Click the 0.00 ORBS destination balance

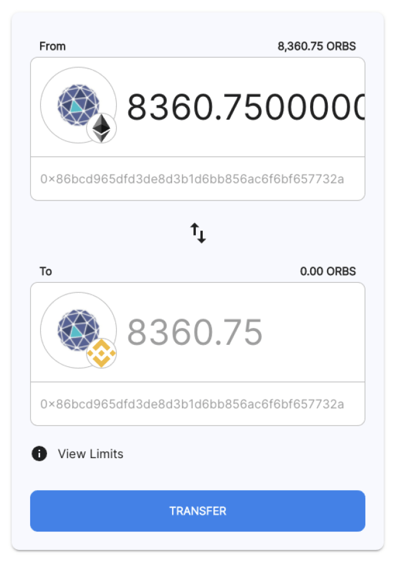click(x=328, y=271)
